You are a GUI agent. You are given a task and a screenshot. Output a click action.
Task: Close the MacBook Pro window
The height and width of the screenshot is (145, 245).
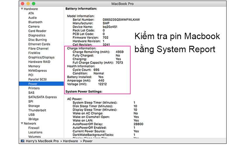(22, 3)
